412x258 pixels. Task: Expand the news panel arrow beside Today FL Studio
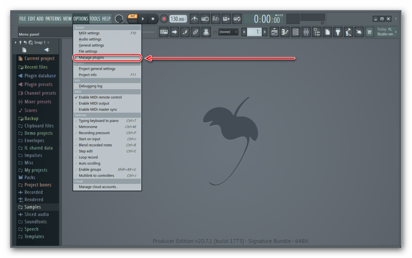[396, 32]
